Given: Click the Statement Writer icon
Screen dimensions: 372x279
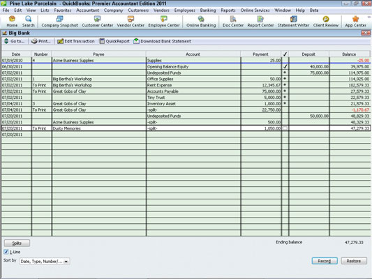Looking at the screenshot, I should (x=293, y=19).
